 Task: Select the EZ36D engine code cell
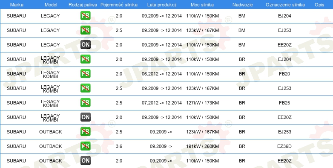284,146
